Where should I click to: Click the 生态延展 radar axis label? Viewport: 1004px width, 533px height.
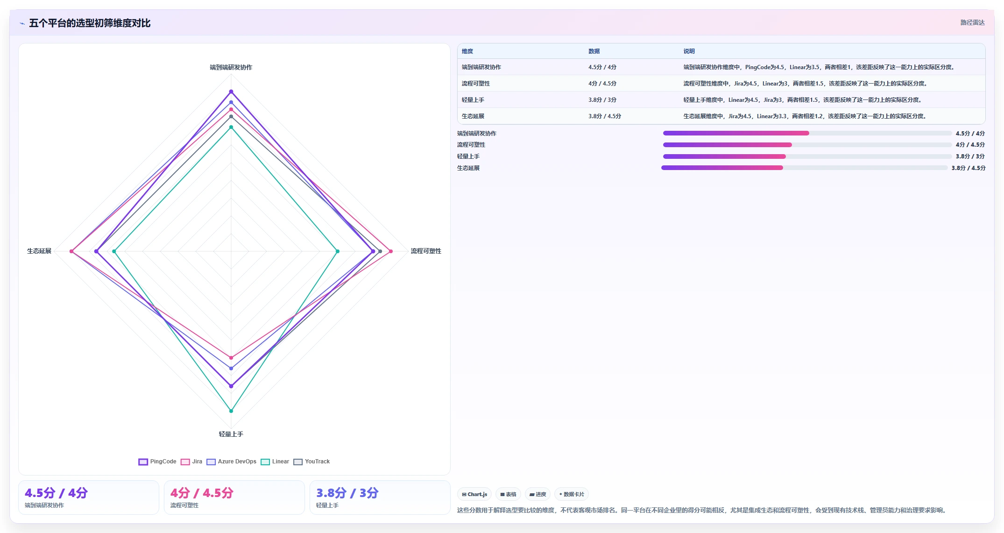point(39,251)
